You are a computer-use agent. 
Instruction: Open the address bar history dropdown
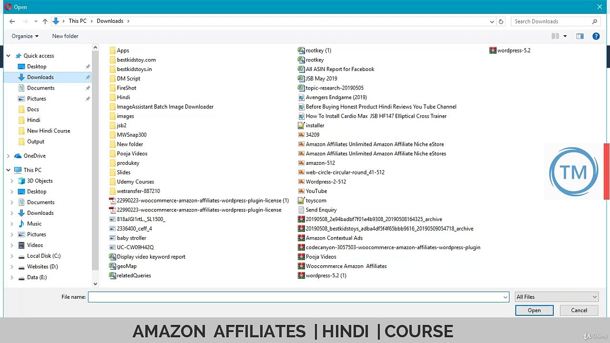492,21
